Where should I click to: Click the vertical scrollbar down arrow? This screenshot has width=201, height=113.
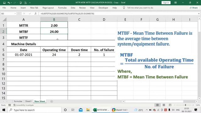199,99
